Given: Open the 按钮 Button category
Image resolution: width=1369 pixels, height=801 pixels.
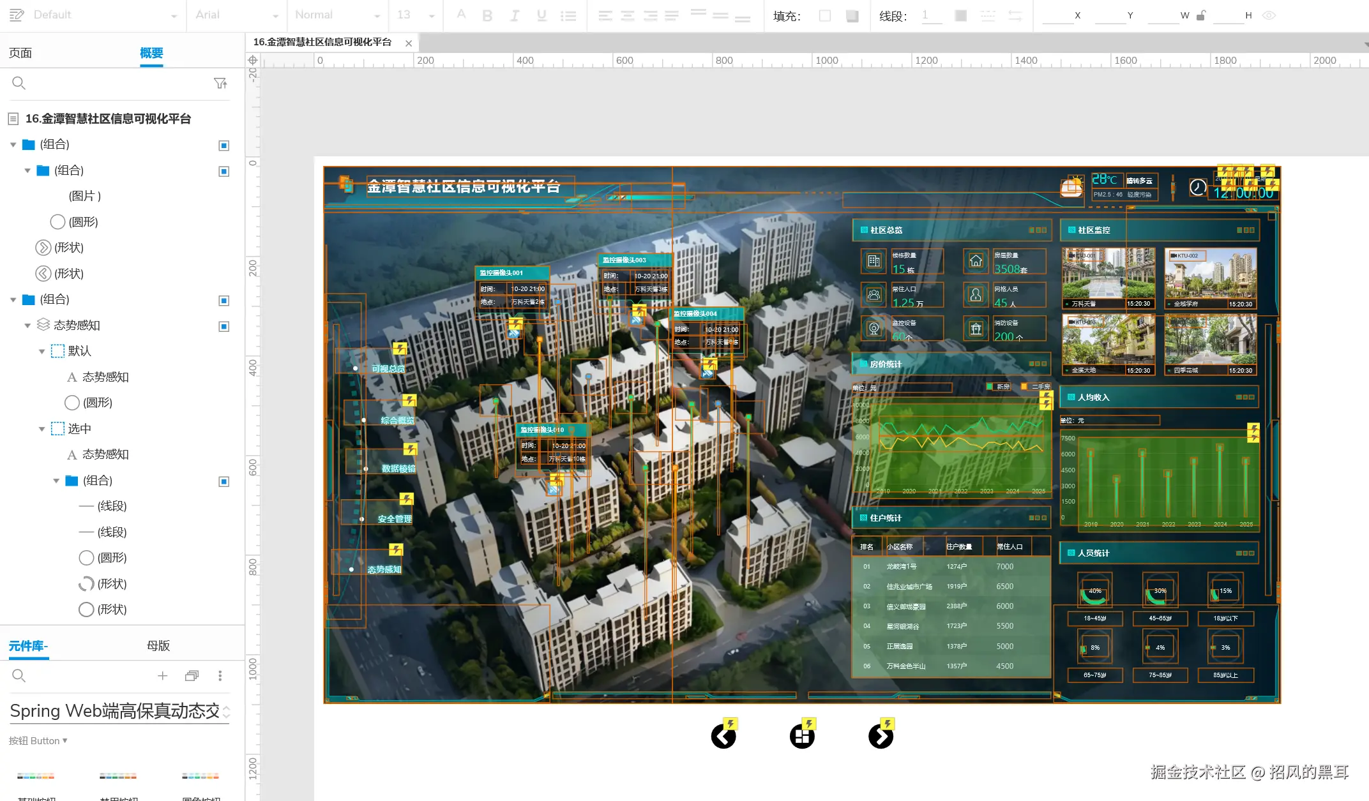Looking at the screenshot, I should [38, 740].
